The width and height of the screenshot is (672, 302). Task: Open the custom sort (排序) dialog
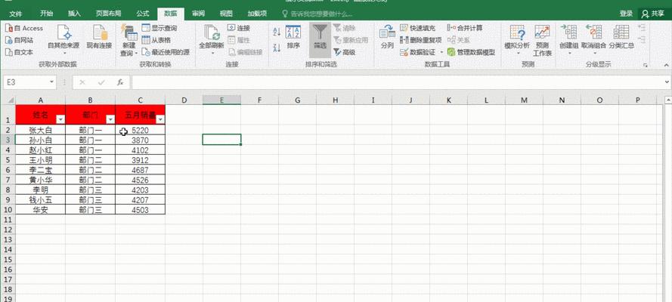[293, 37]
